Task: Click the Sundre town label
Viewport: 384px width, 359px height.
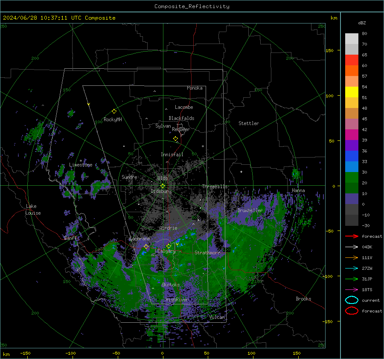Action: [129, 177]
